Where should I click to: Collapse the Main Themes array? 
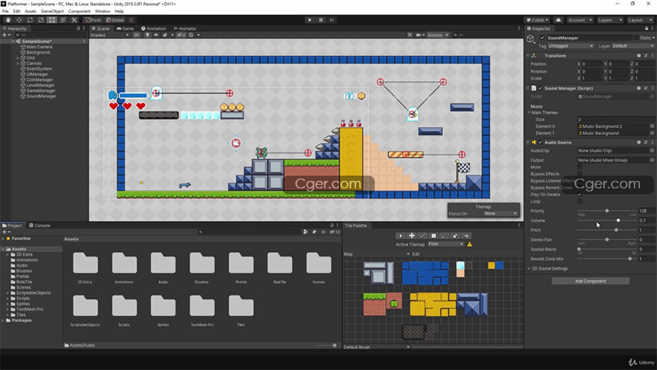point(529,112)
